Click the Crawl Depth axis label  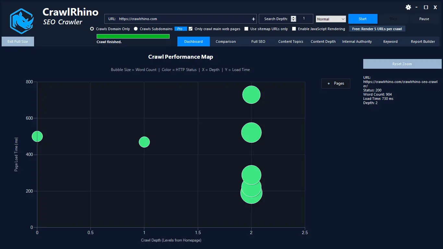click(171, 240)
